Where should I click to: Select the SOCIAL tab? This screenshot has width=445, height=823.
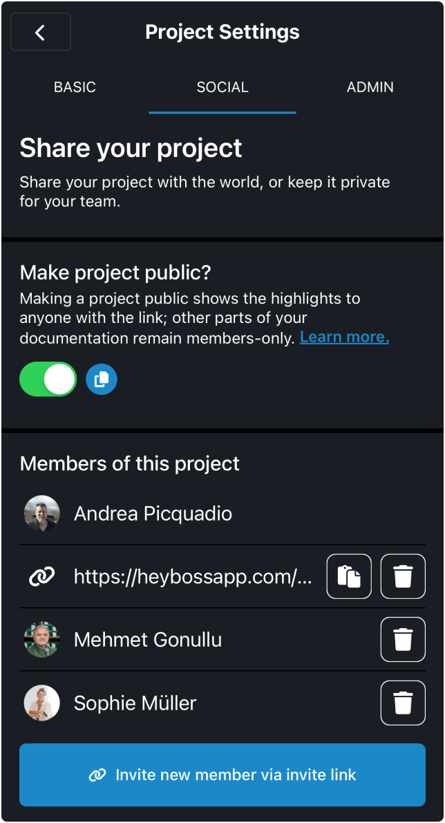tap(222, 87)
